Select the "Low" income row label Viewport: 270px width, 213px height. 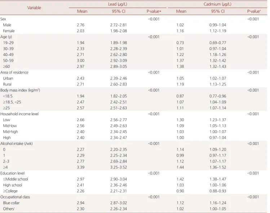(6, 120)
